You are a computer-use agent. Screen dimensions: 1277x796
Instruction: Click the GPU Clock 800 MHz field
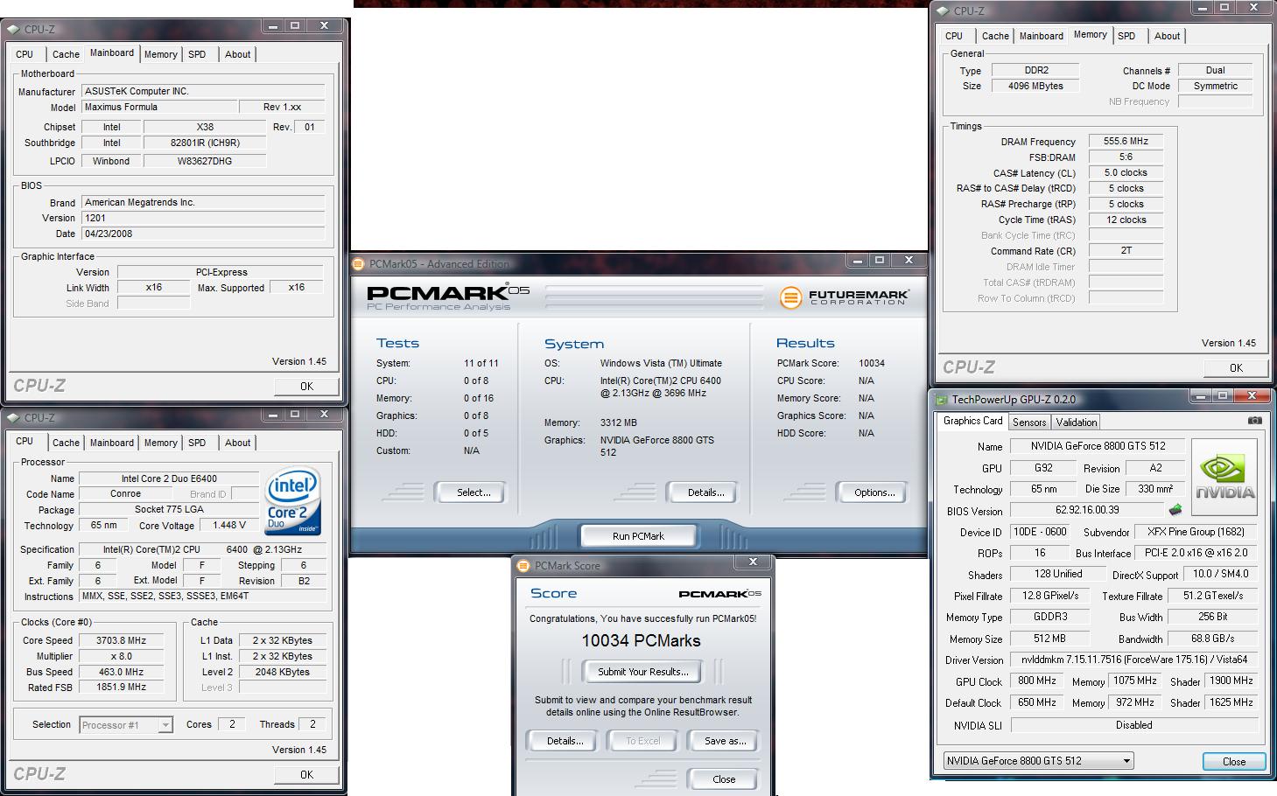tap(1038, 681)
